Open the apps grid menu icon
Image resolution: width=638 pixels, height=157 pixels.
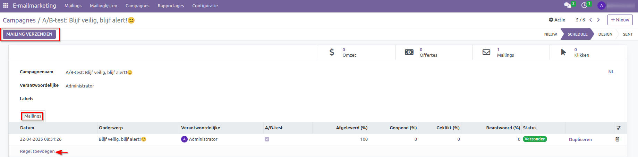(6, 6)
